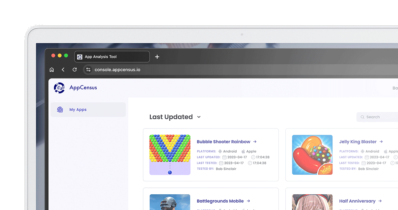Viewport: 398px width, 210px height.
Task: Click calendar icon in Bubble Shooter's Last Tested row
Action: (x=221, y=163)
